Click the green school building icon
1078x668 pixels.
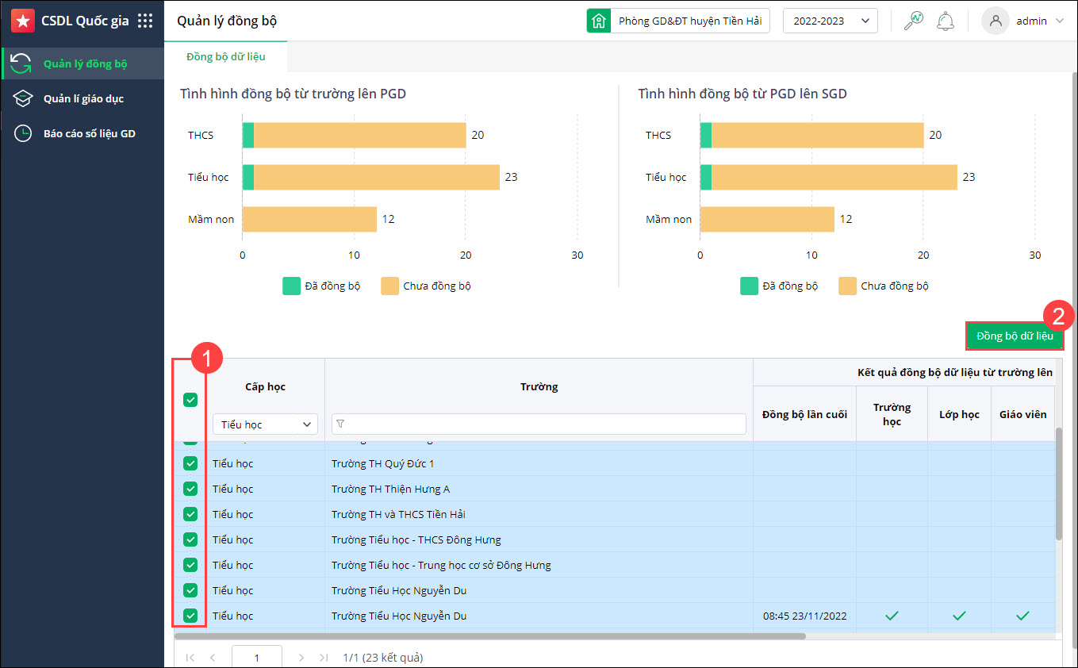(x=599, y=21)
